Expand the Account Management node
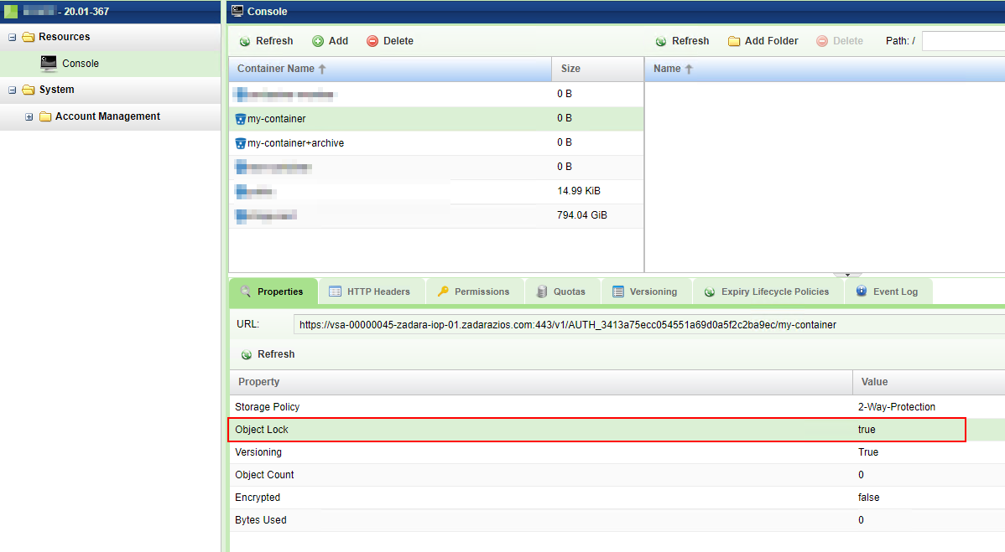The width and height of the screenshot is (1005, 552). click(29, 117)
